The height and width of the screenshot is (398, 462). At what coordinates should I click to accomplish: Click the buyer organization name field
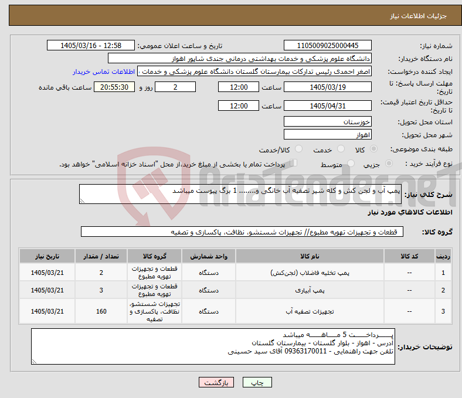point(240,59)
